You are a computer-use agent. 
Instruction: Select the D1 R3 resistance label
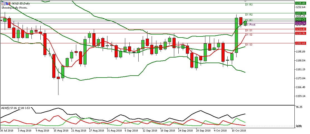[249, 5]
